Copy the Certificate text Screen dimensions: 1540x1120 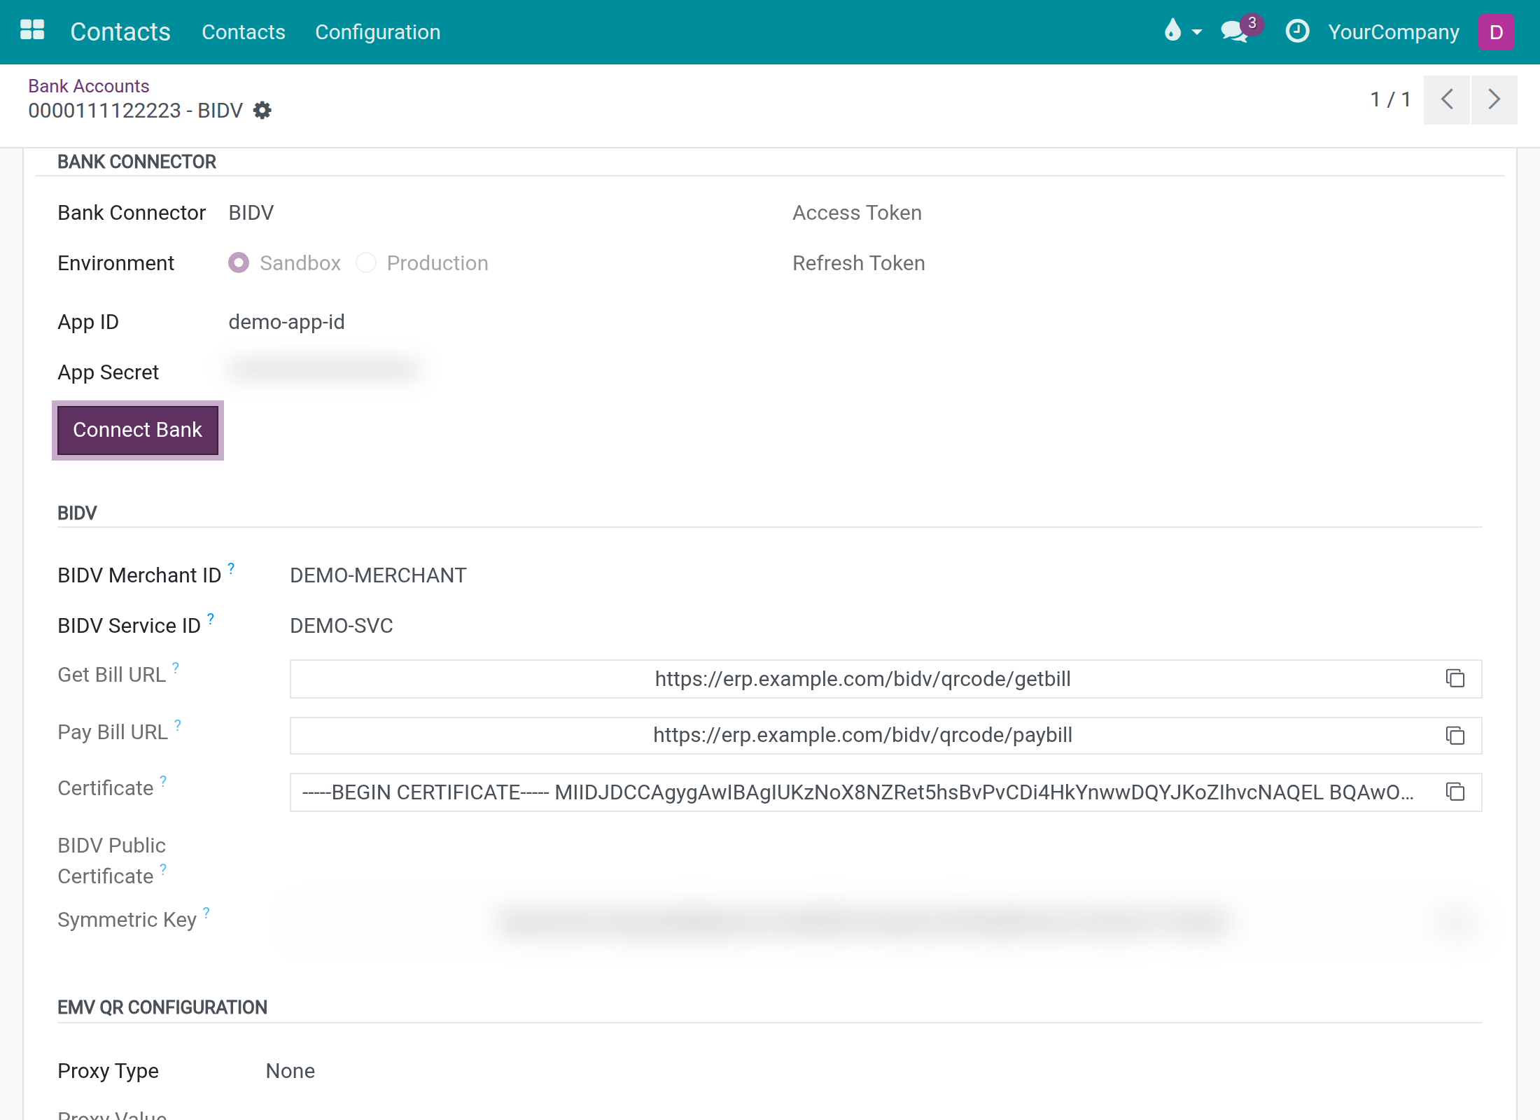(x=1455, y=792)
